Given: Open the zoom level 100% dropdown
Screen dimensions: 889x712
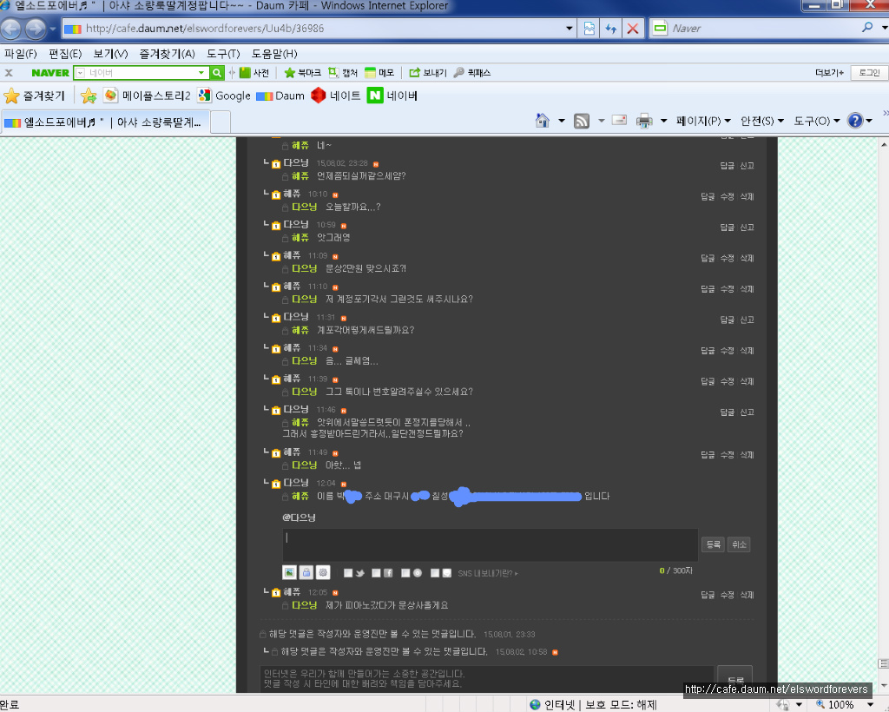Looking at the screenshot, I should tap(870, 705).
